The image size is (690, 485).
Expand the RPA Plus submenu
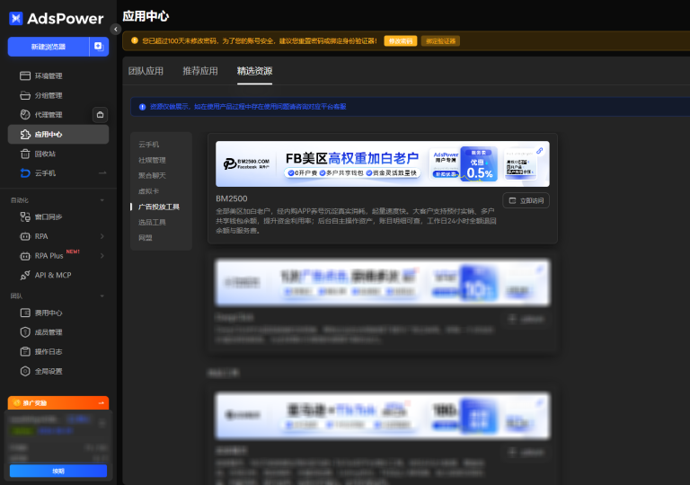102,256
